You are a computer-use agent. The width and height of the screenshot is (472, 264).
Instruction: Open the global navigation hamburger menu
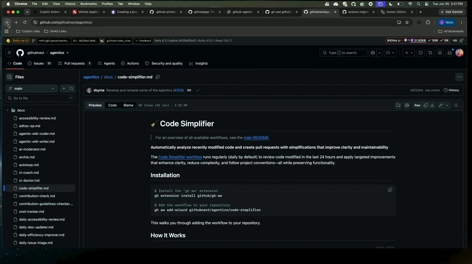point(10,53)
